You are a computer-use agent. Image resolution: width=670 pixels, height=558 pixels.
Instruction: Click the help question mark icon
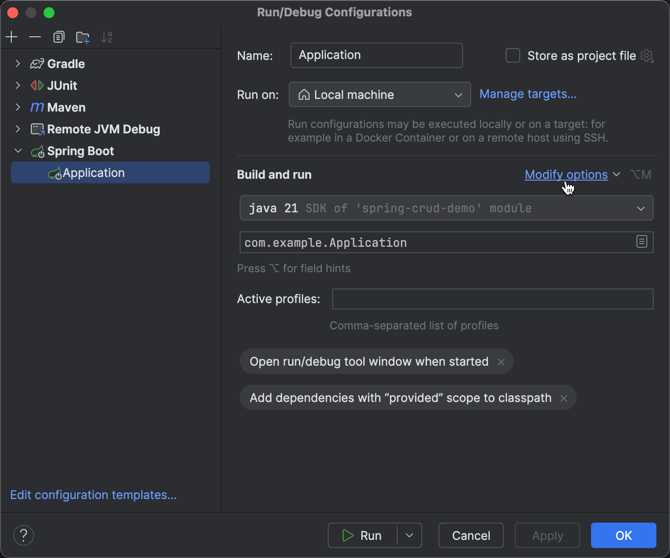tap(23, 535)
